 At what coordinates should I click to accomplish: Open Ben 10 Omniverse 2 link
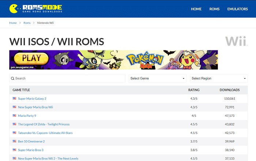(x=31, y=141)
